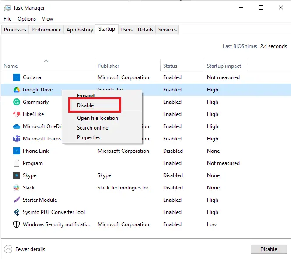Select the Cortana row name
Viewport: 291px width, 259px height.
pyautogui.click(x=32, y=77)
